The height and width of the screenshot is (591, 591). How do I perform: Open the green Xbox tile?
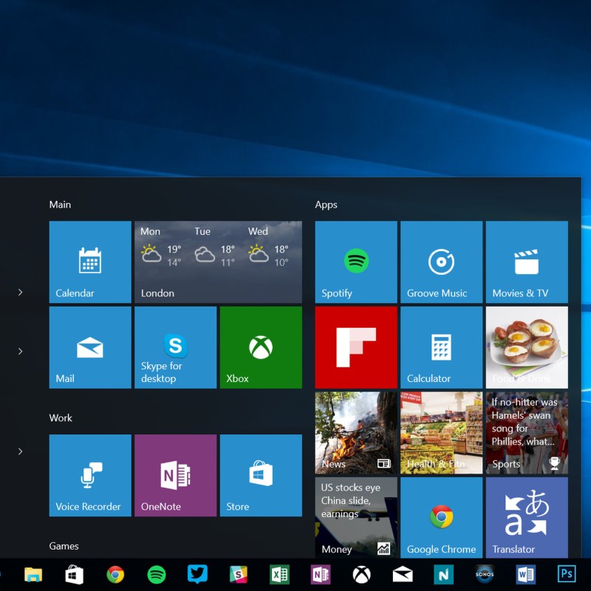(261, 347)
